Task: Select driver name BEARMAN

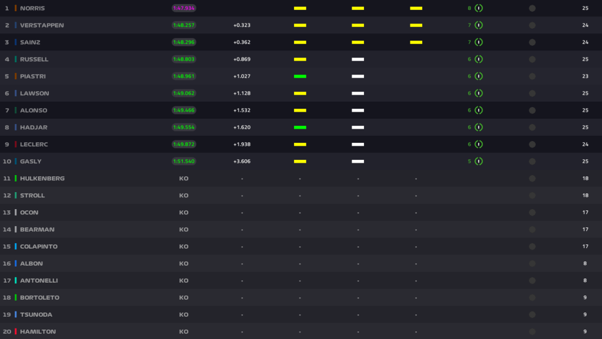Action: click(x=37, y=229)
